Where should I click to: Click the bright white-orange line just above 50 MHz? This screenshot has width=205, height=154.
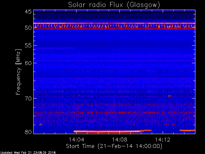pyautogui.click(x=114, y=23)
